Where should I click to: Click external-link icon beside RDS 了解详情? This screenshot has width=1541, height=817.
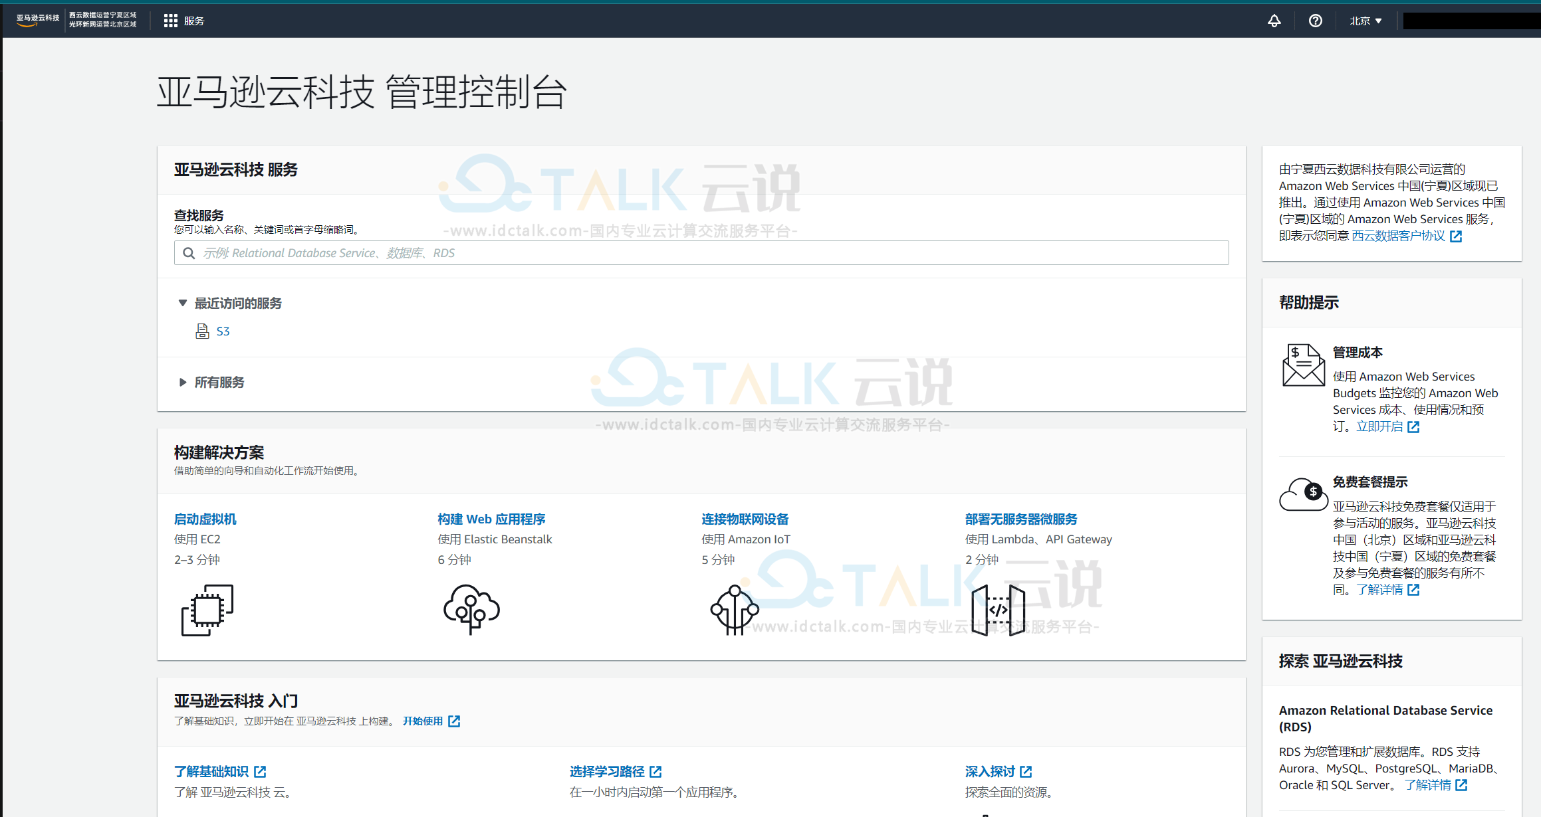[x=1461, y=784]
